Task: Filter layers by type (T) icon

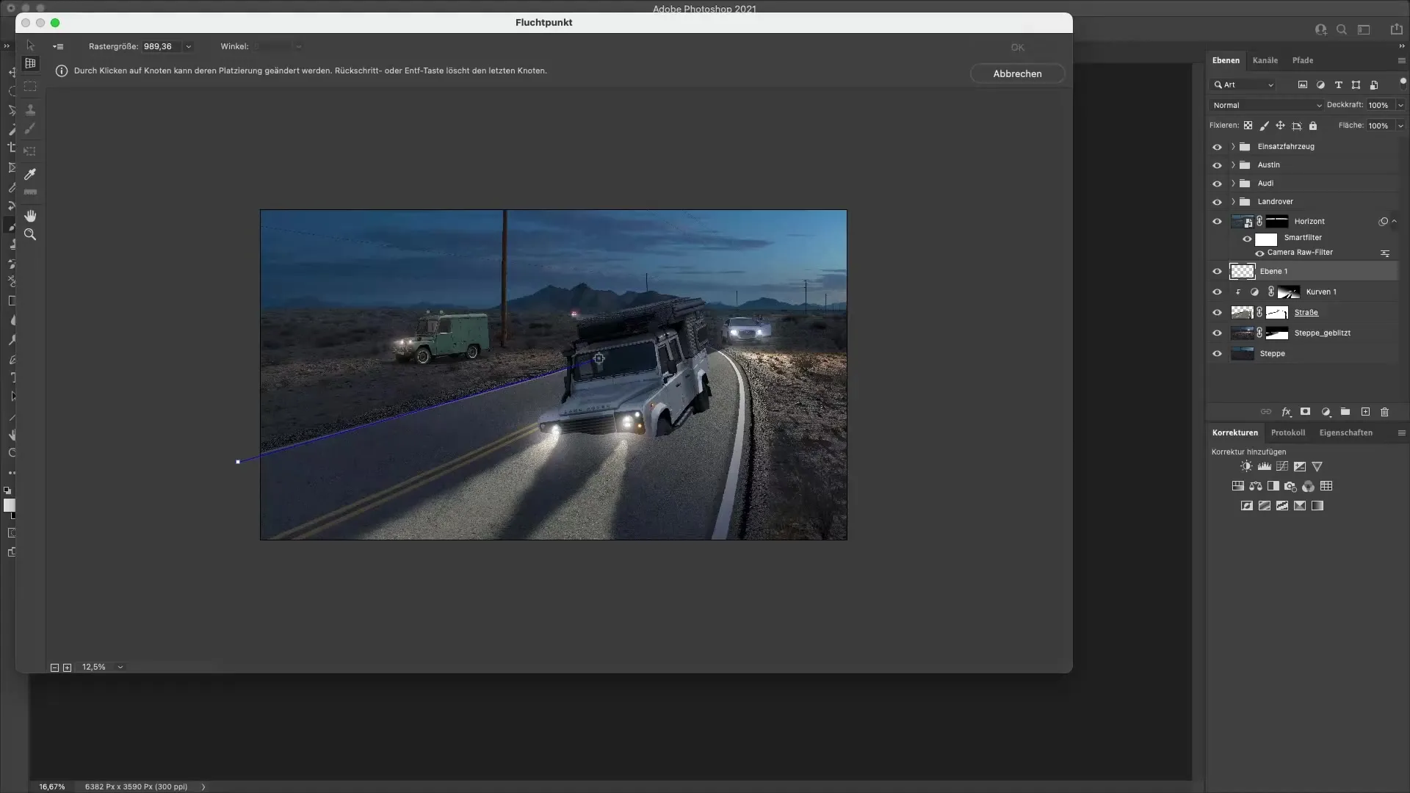Action: point(1338,85)
